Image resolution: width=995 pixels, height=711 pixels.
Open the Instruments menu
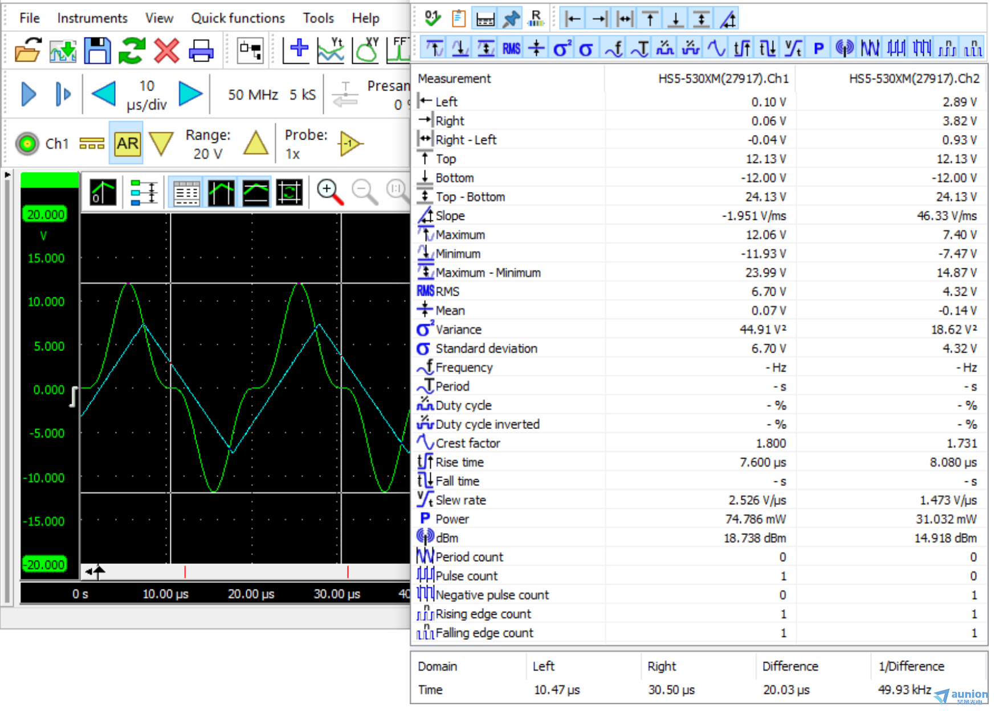coord(92,18)
